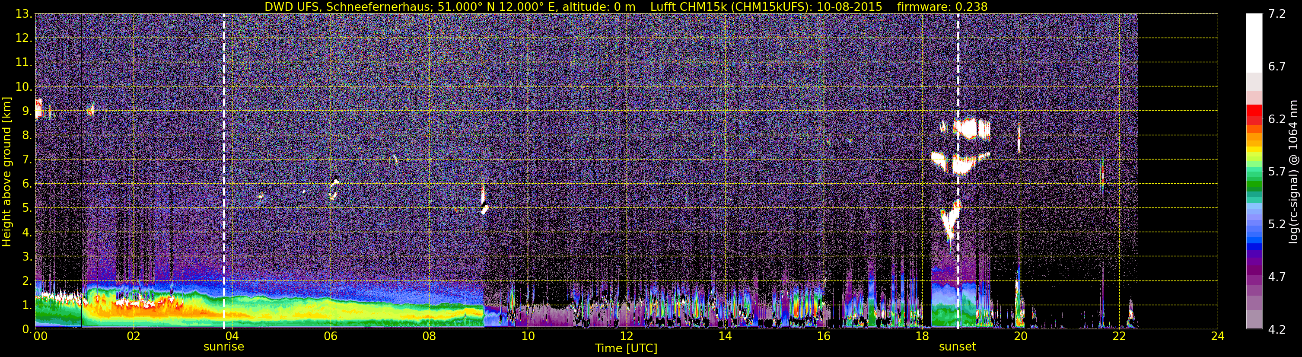1302x357 pixels.
Task: Click the colorbar value label '5.7'
Action: [1277, 172]
